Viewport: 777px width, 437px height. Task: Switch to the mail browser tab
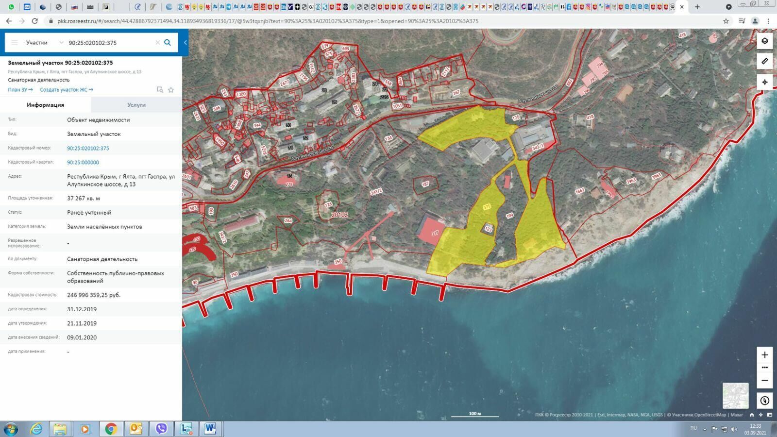(27, 7)
